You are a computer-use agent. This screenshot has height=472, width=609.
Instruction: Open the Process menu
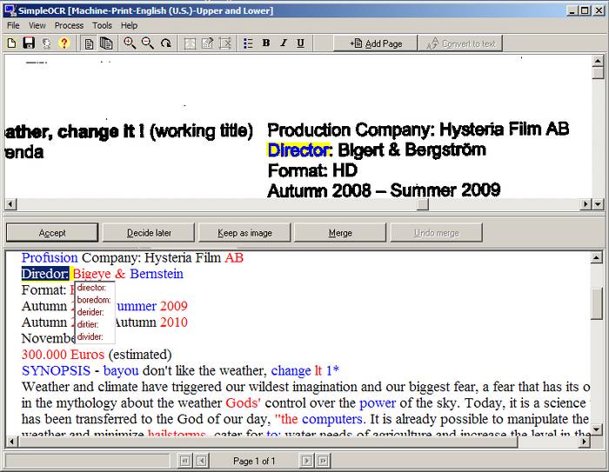69,25
